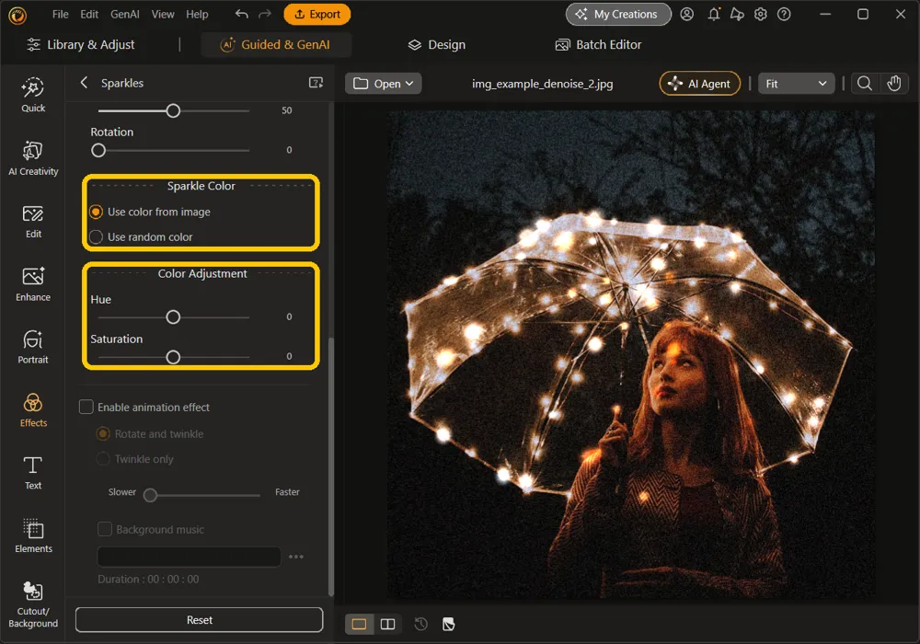Viewport: 920px width, 644px height.
Task: Select the hand pan tool
Action: (893, 84)
